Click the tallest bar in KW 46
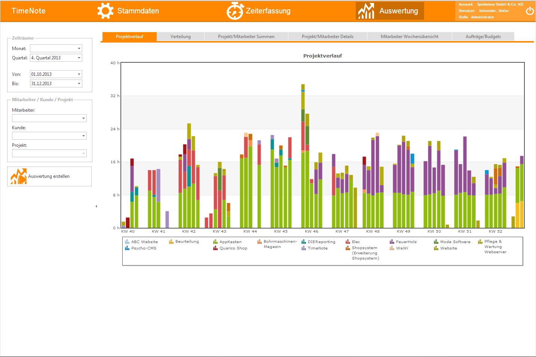 [x=303, y=157]
